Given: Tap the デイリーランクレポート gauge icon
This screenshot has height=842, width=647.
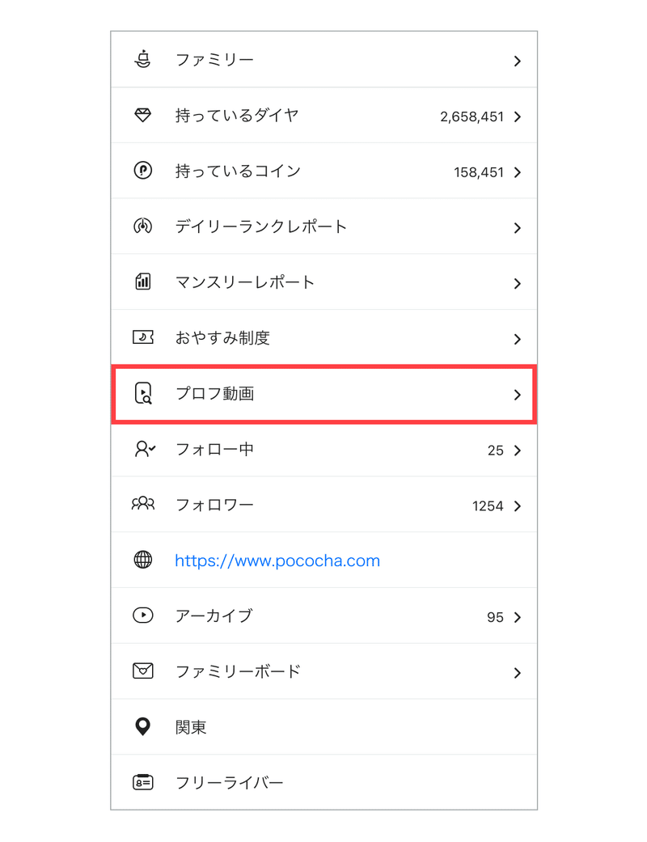Looking at the screenshot, I should (143, 226).
